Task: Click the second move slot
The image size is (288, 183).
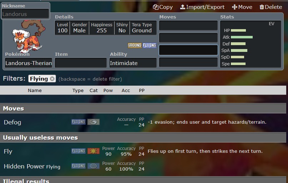Action: tap(188, 38)
